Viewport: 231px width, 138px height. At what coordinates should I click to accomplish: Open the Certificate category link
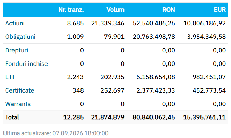(19, 90)
